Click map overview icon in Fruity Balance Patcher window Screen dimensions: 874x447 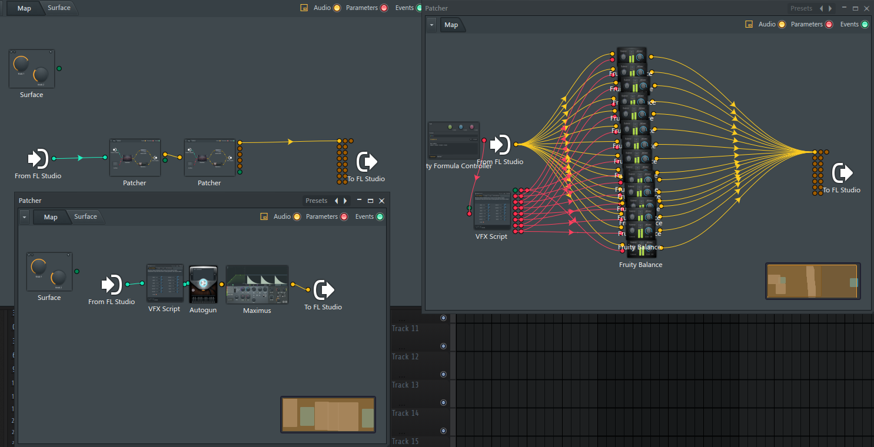749,25
